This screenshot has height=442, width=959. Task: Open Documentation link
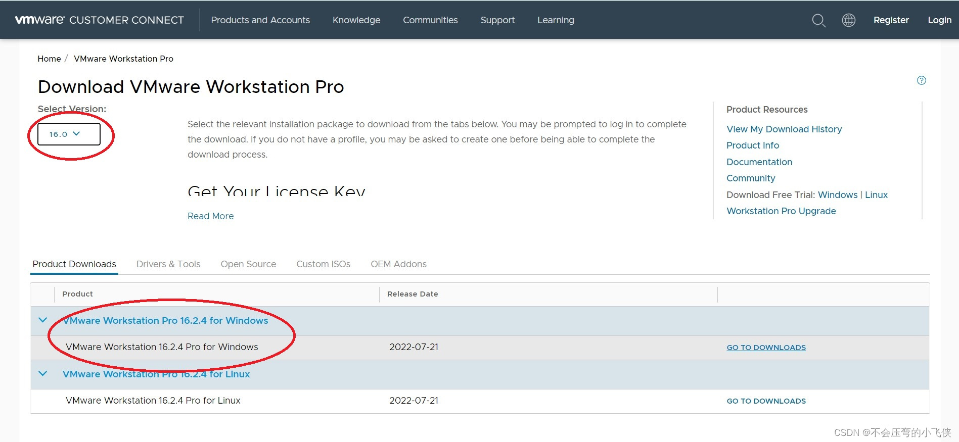pos(759,162)
